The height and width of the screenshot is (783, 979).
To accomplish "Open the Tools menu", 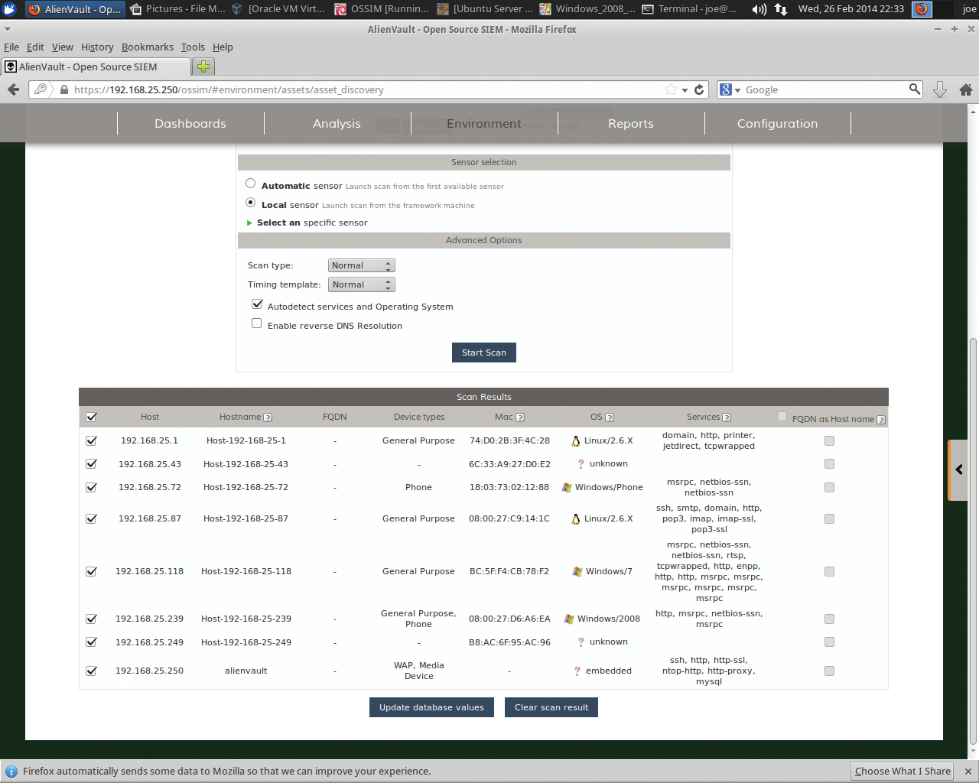I will pos(193,47).
